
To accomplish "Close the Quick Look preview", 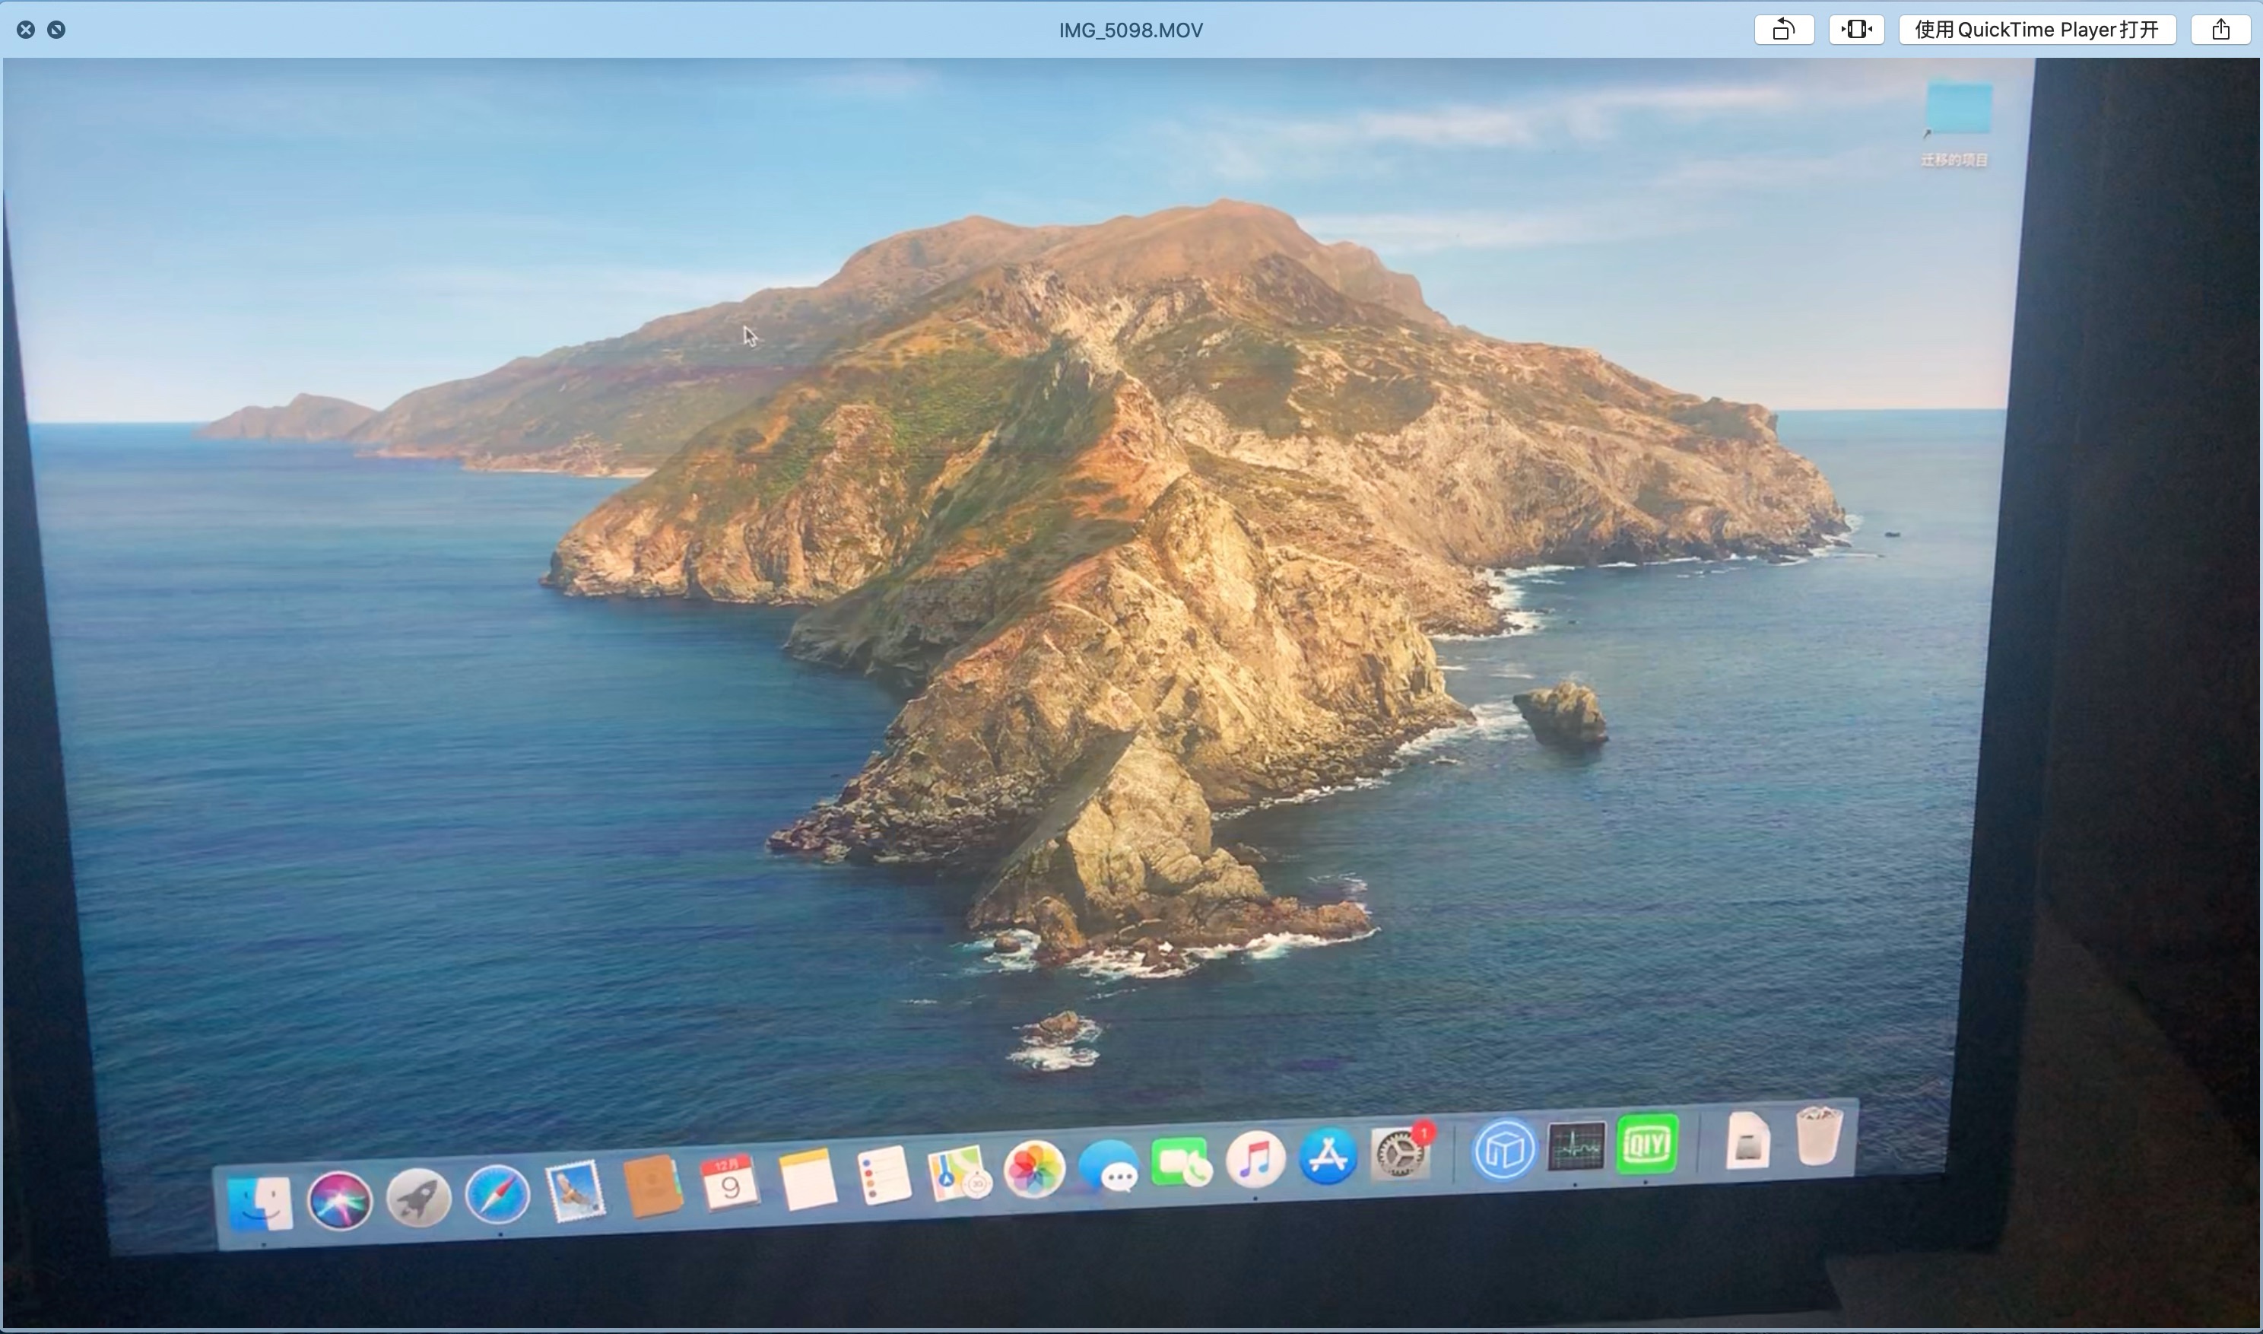I will click(x=26, y=30).
